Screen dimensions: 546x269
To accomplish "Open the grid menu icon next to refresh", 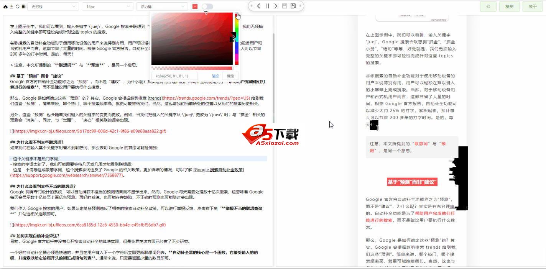I will 23,7.
